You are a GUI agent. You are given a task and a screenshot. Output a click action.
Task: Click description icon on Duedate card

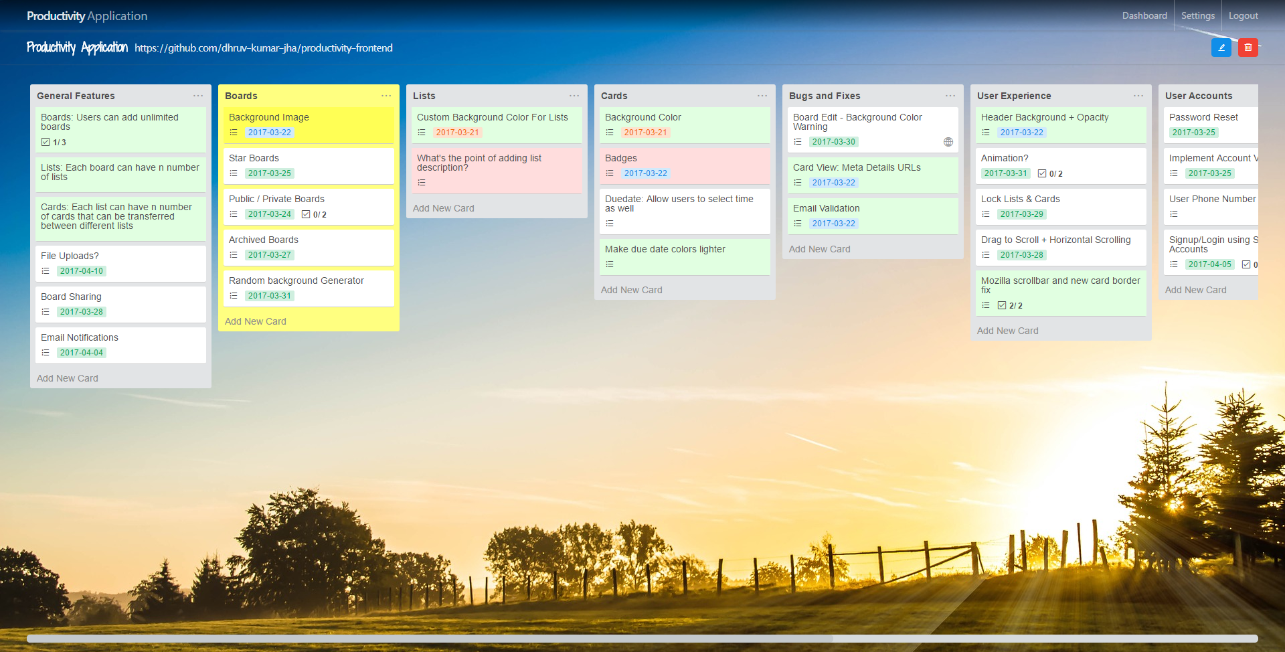pos(610,224)
